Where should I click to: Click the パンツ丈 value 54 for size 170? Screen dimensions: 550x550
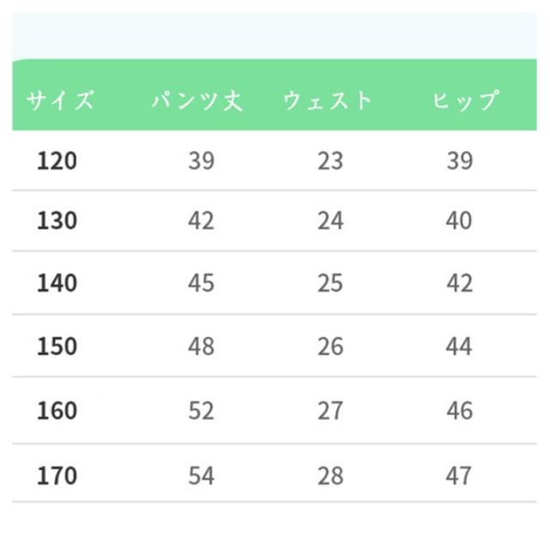coord(201,474)
